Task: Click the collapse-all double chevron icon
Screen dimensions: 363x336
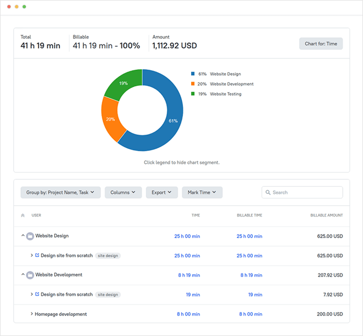Action: tap(23, 216)
